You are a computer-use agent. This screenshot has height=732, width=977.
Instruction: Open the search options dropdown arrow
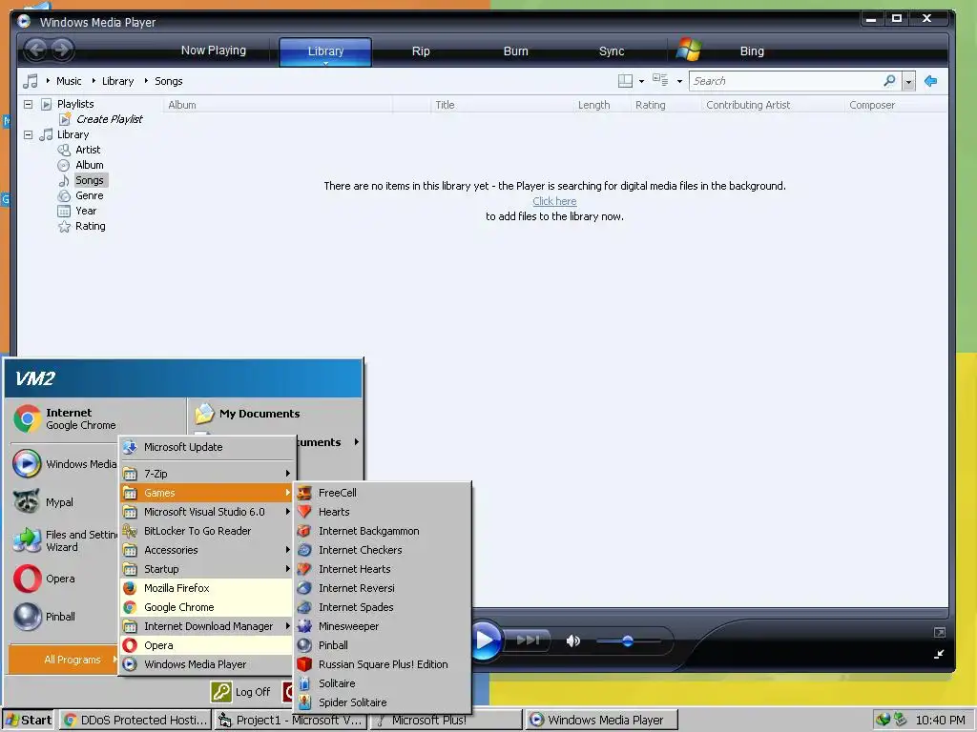click(x=908, y=82)
